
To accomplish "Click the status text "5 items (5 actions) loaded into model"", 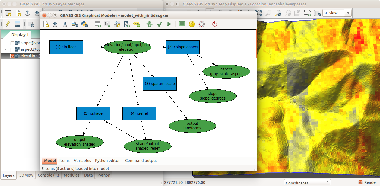I will coord(75,168).
